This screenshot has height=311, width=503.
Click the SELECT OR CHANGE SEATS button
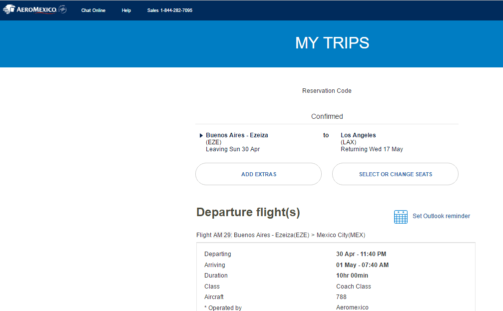(395, 174)
